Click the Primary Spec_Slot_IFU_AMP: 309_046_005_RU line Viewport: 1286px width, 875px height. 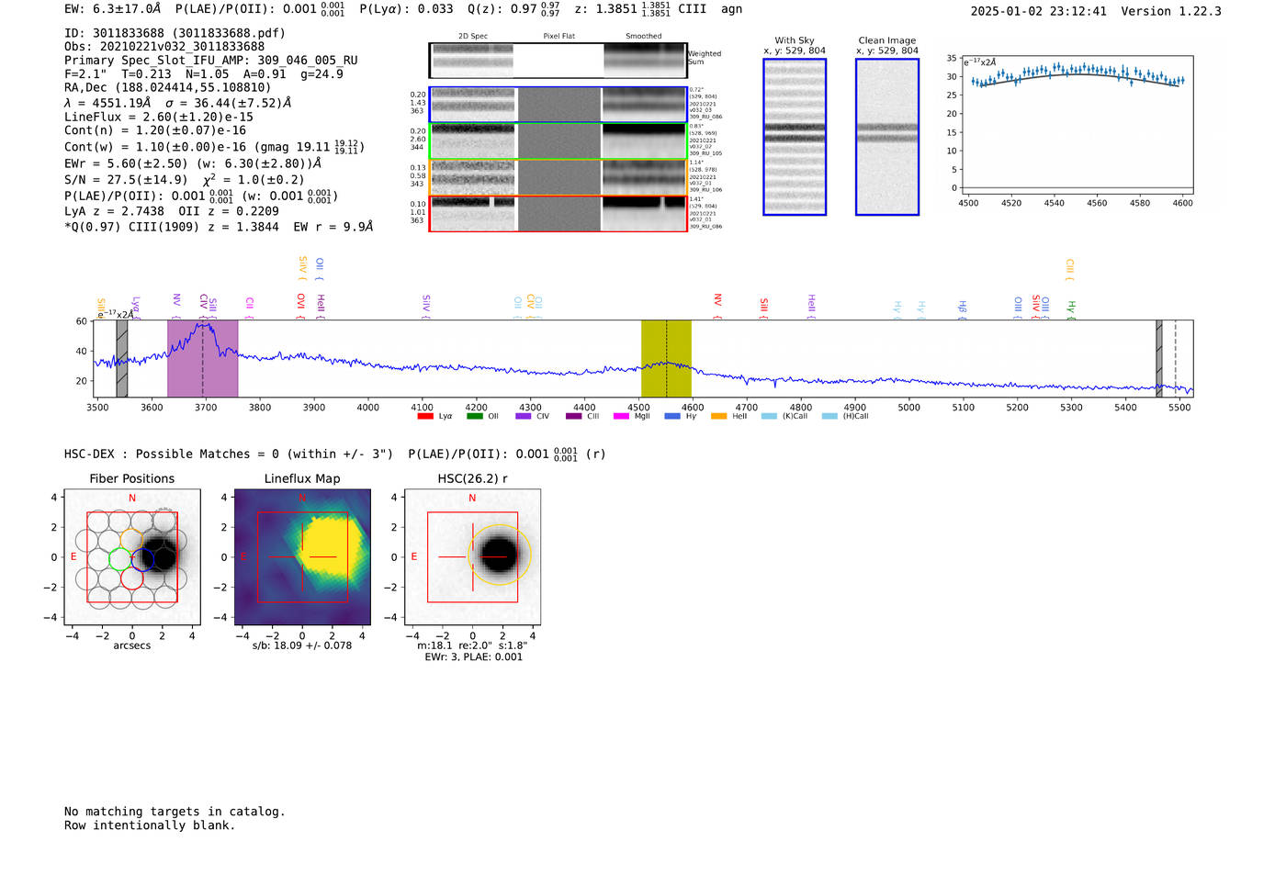click(x=211, y=61)
